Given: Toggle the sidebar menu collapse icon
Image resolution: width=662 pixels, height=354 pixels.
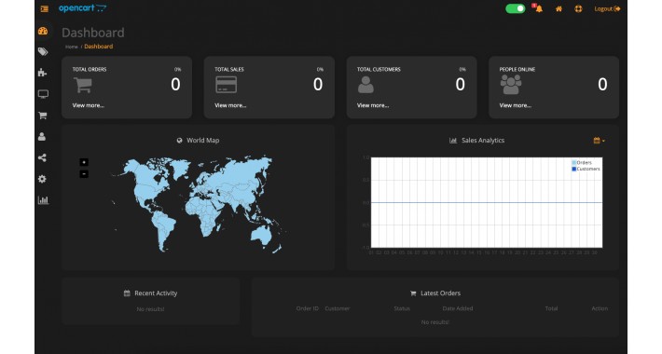Looking at the screenshot, I should 45,9.
